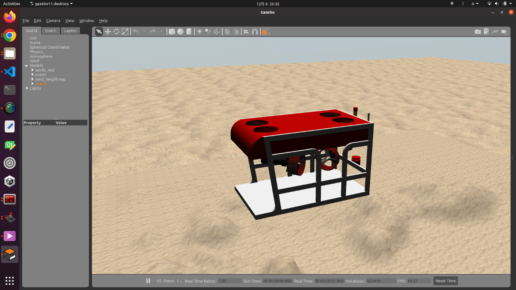
Task: Select the Scale mode tool
Action: [125, 31]
